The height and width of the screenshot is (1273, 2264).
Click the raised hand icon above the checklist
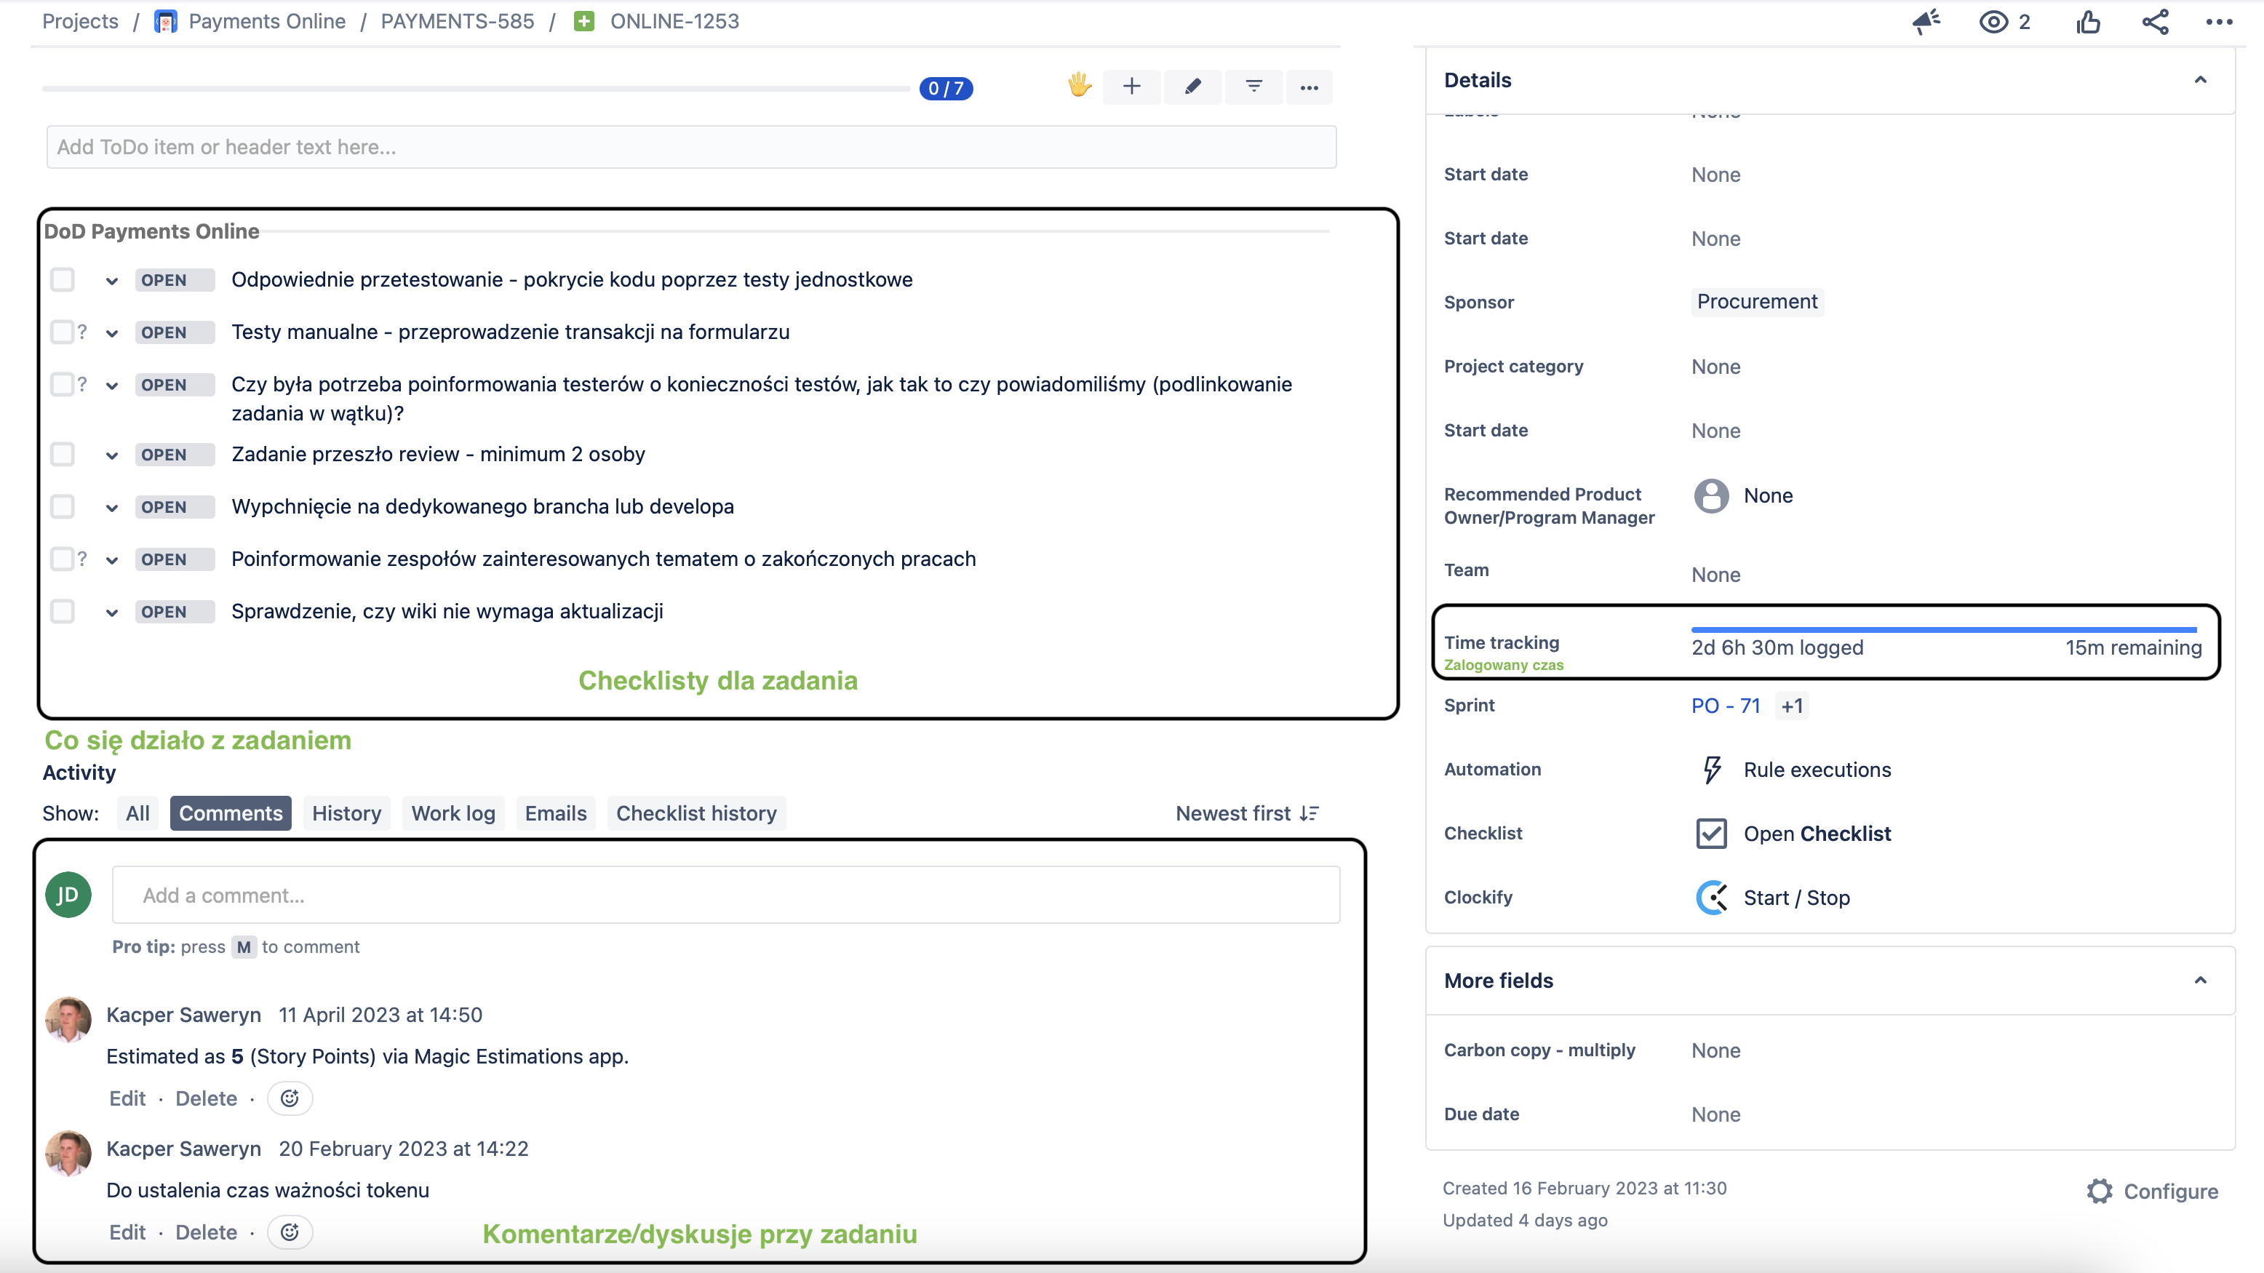(x=1078, y=87)
